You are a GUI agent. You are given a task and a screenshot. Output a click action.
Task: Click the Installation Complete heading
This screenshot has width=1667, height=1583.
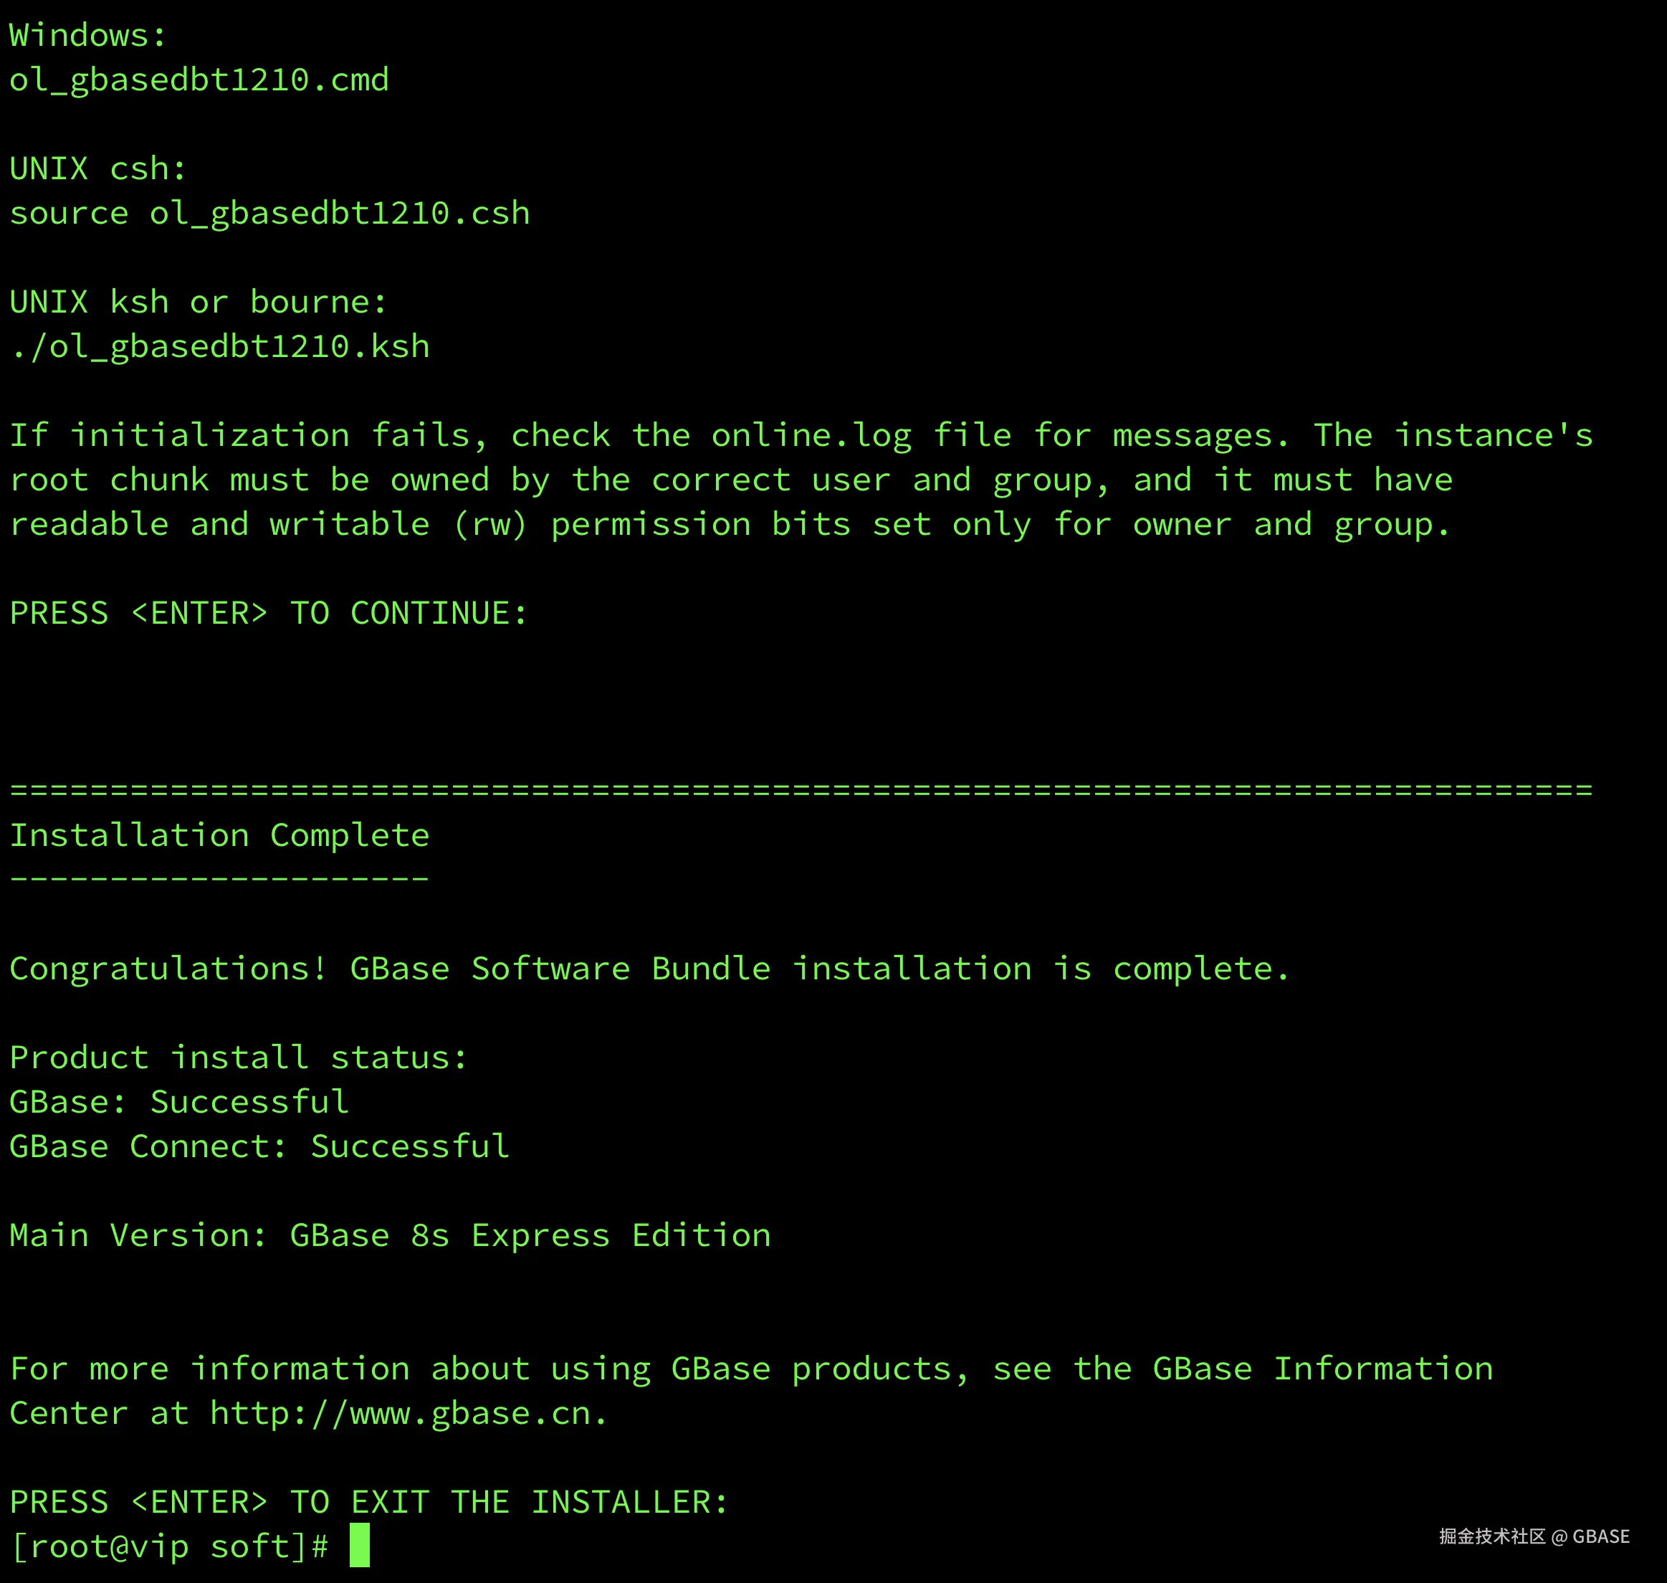click(x=220, y=835)
